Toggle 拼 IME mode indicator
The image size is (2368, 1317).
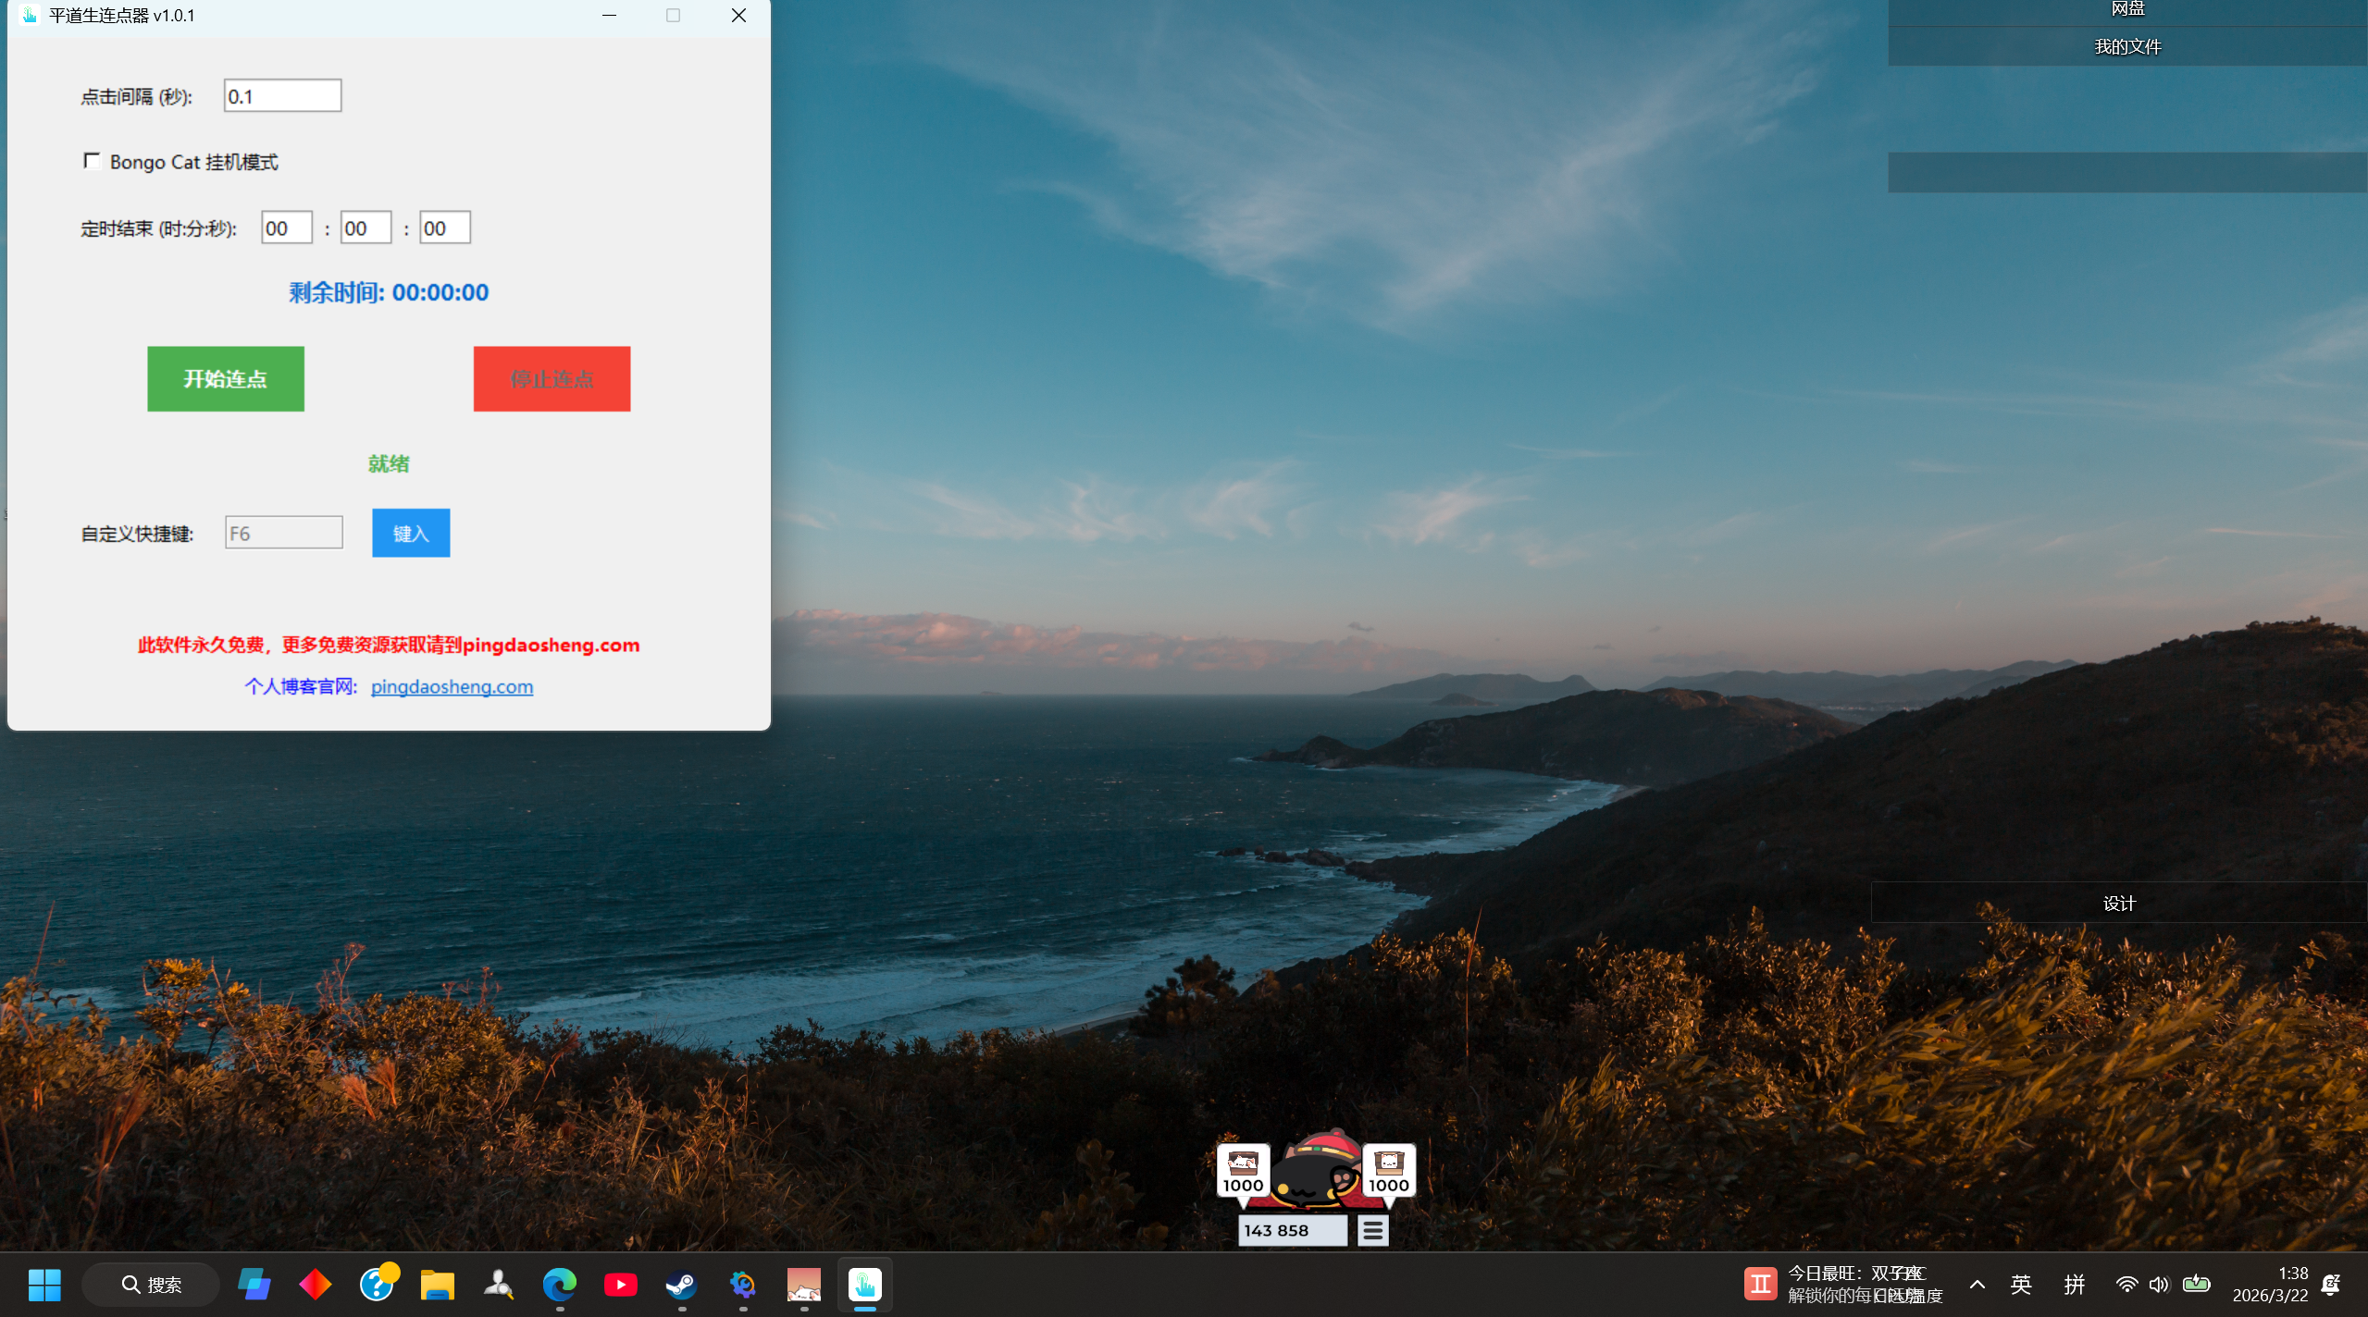(2074, 1285)
